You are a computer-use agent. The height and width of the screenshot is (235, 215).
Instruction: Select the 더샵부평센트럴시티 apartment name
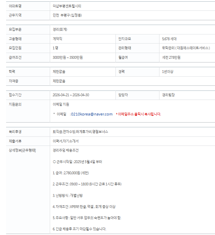[67, 6]
